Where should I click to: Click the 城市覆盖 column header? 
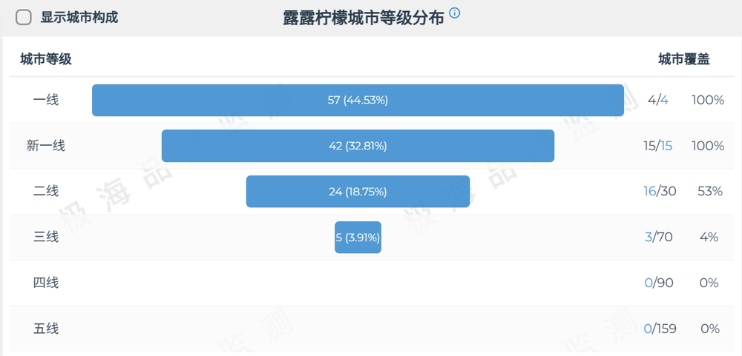[684, 59]
